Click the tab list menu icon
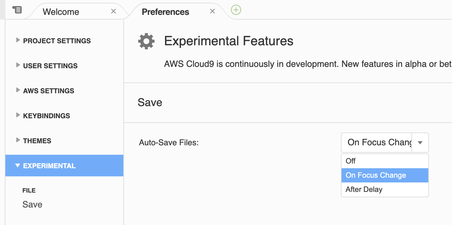Image resolution: width=452 pixels, height=225 pixels. 17,10
